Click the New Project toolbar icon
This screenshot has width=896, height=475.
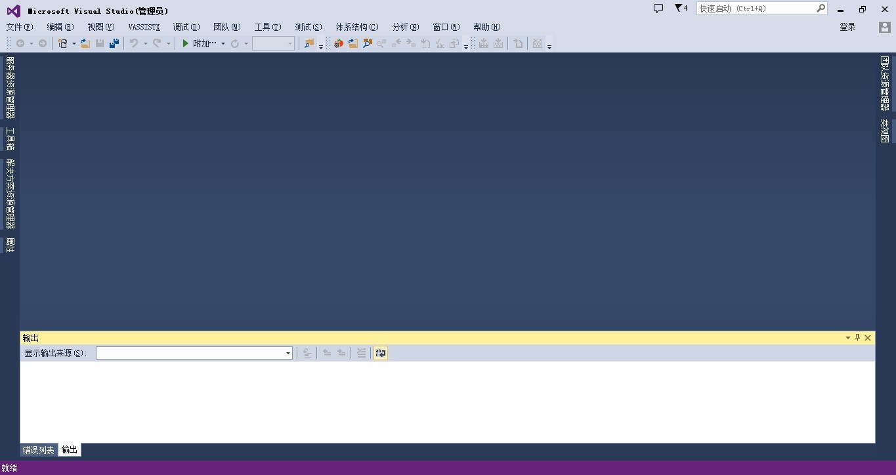(63, 43)
